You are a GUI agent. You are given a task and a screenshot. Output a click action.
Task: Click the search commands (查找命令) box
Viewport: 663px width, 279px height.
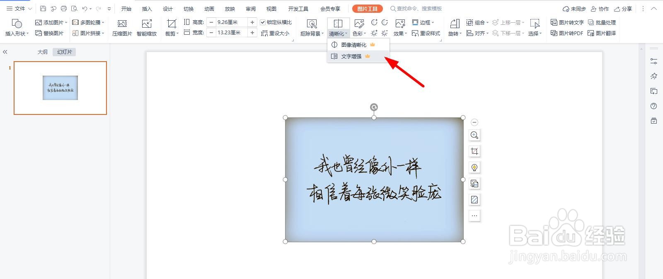point(416,9)
